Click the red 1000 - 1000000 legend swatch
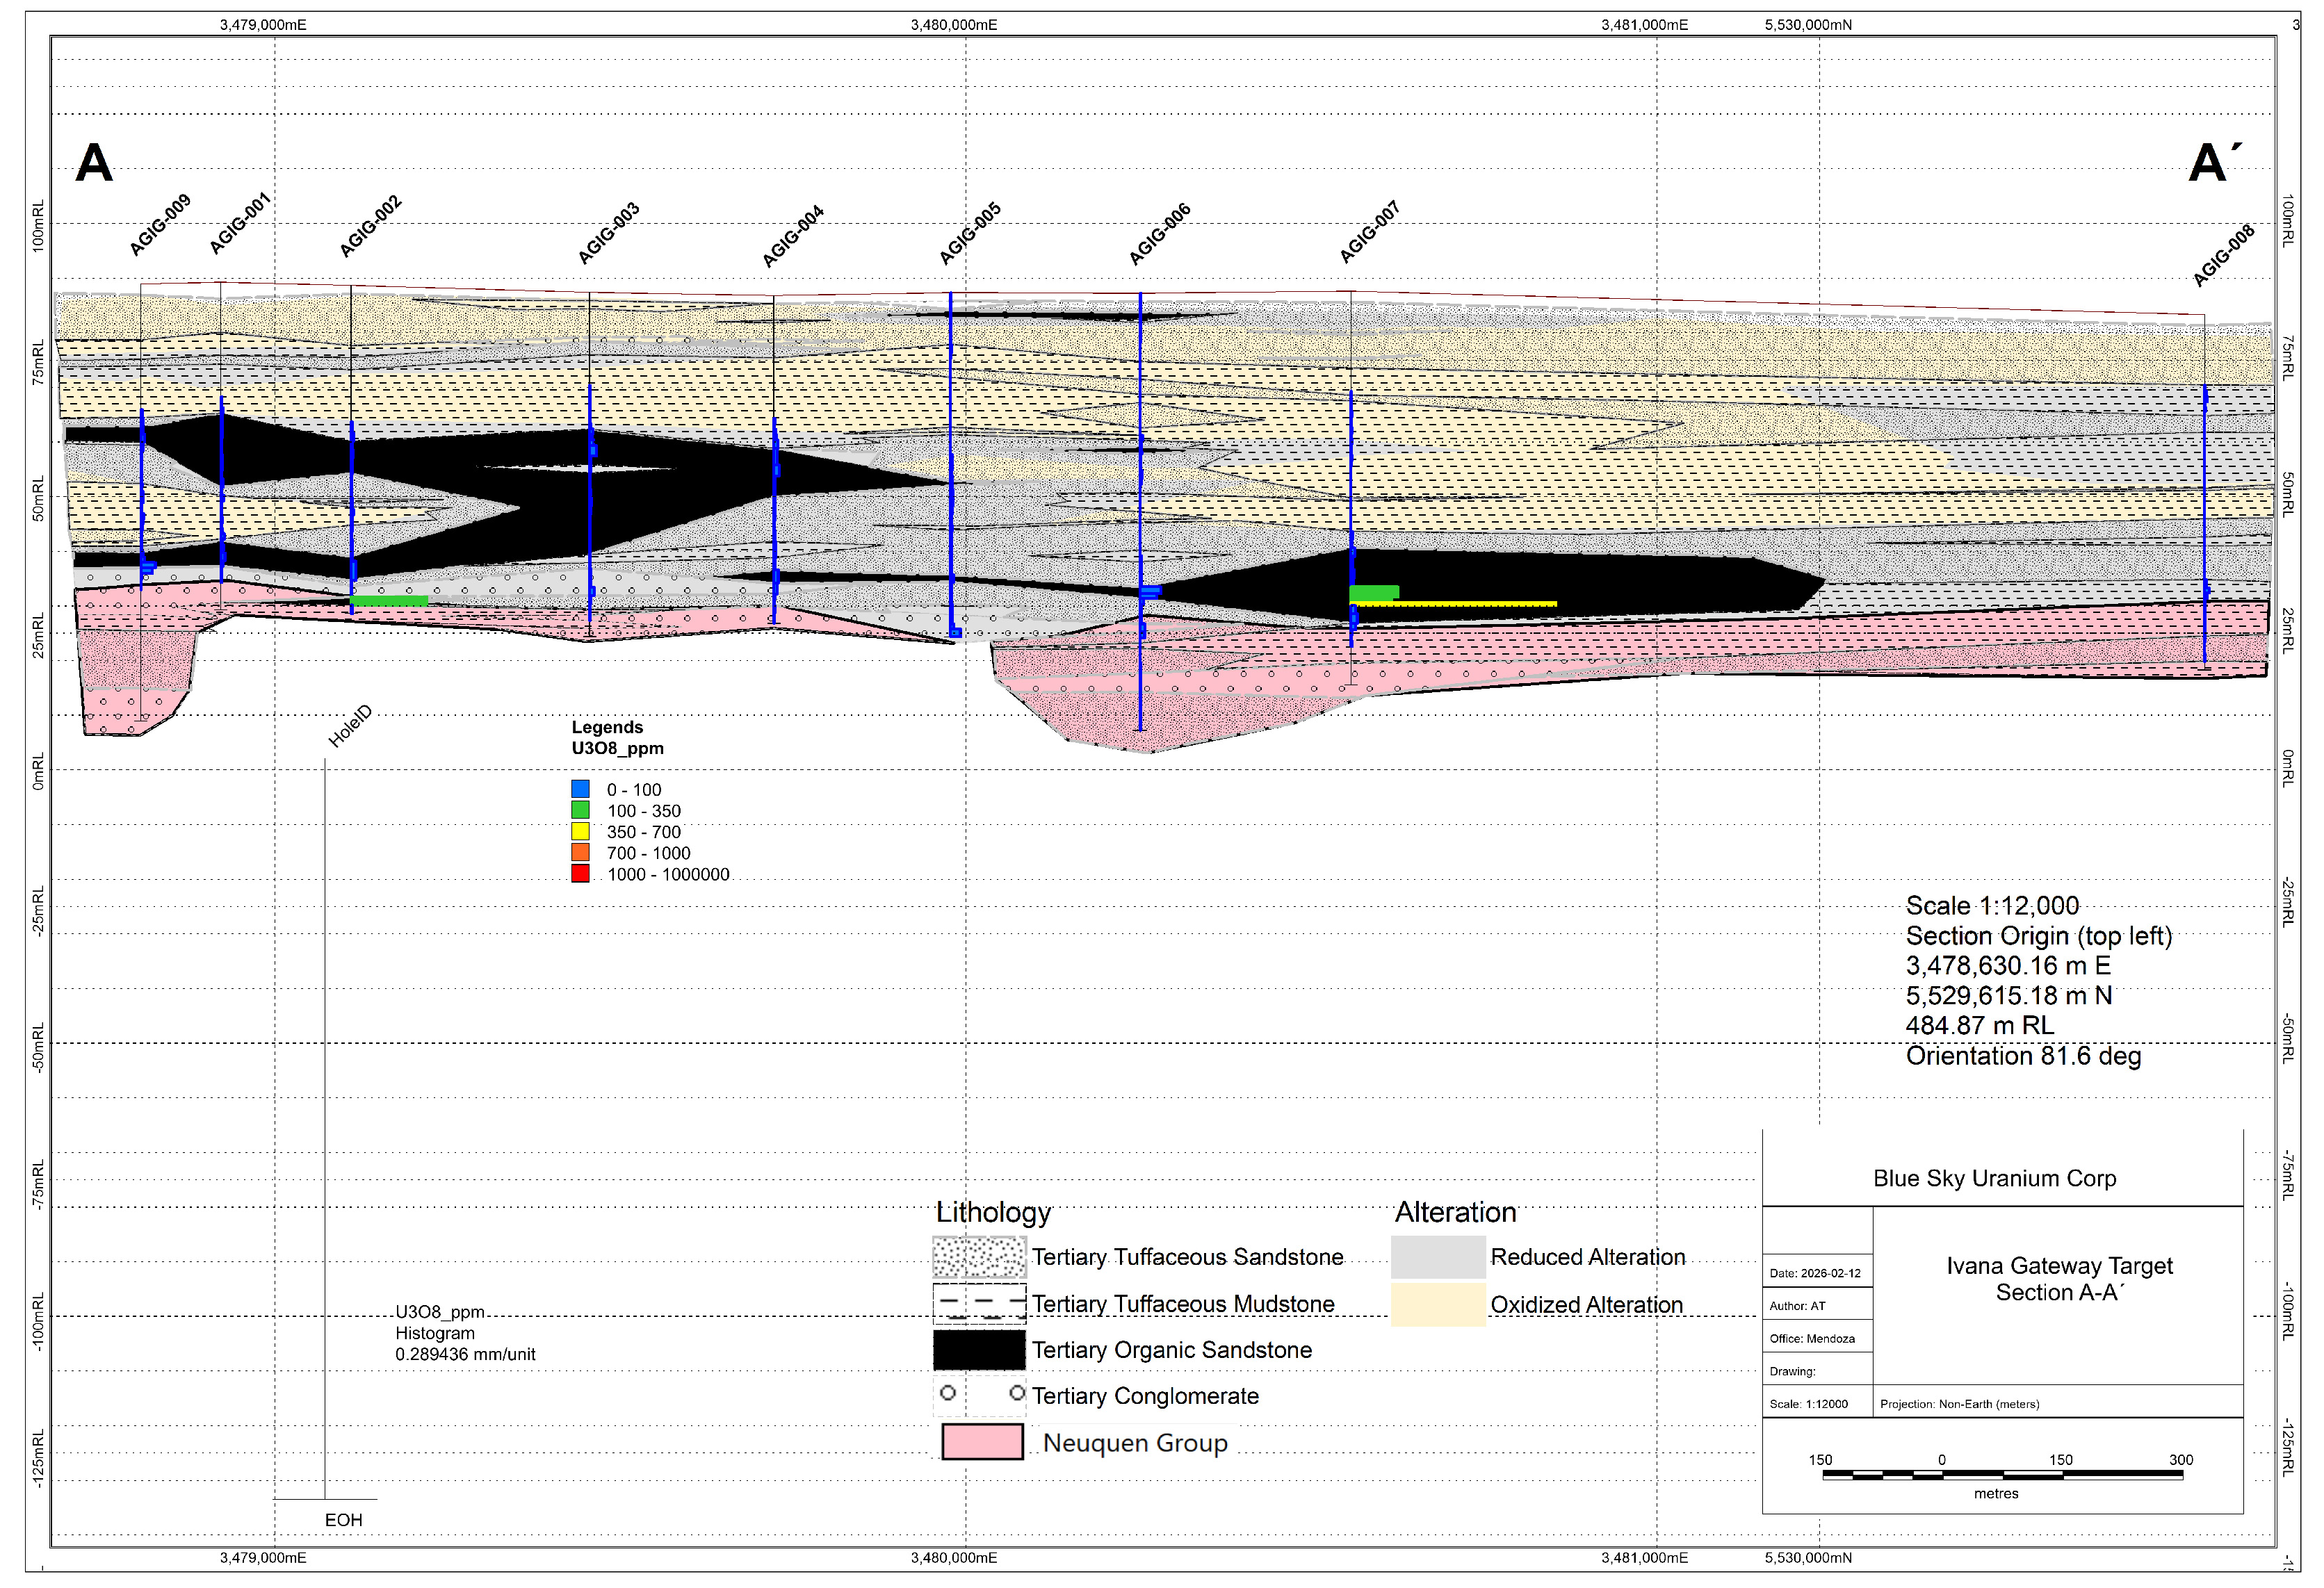 point(580,873)
